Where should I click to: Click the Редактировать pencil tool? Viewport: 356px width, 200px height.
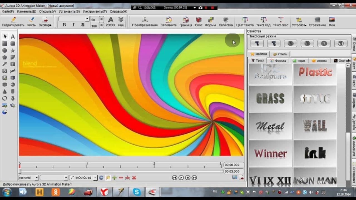tap(13, 22)
